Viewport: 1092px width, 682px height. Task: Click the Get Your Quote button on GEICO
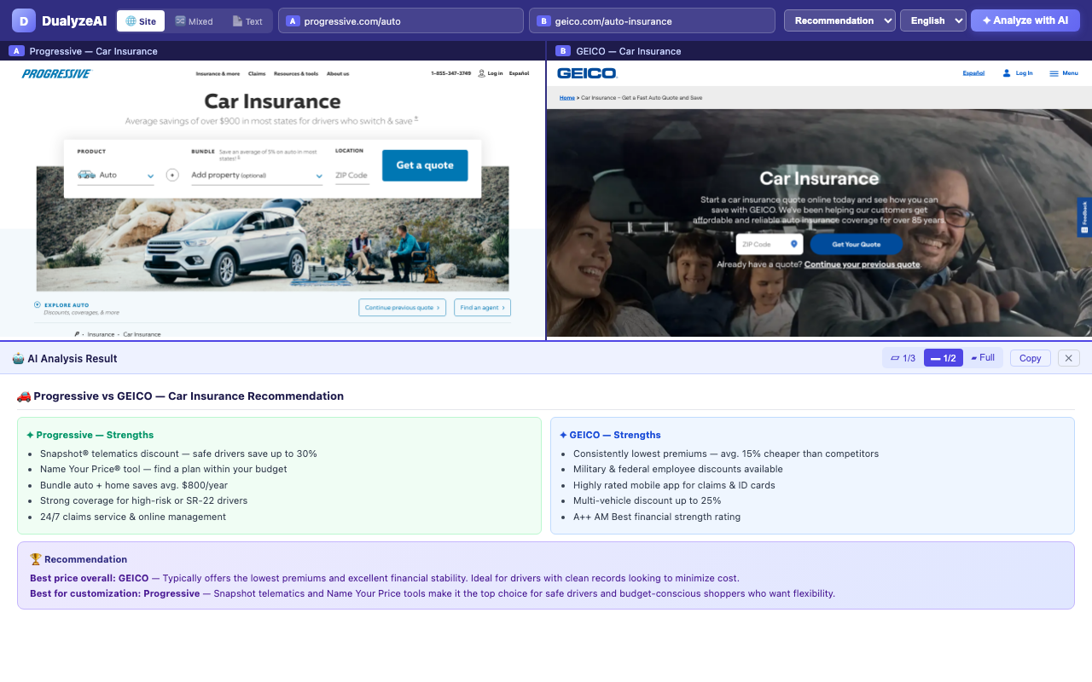[857, 245]
